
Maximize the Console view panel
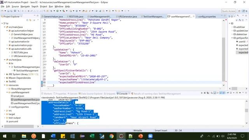pos(246,93)
